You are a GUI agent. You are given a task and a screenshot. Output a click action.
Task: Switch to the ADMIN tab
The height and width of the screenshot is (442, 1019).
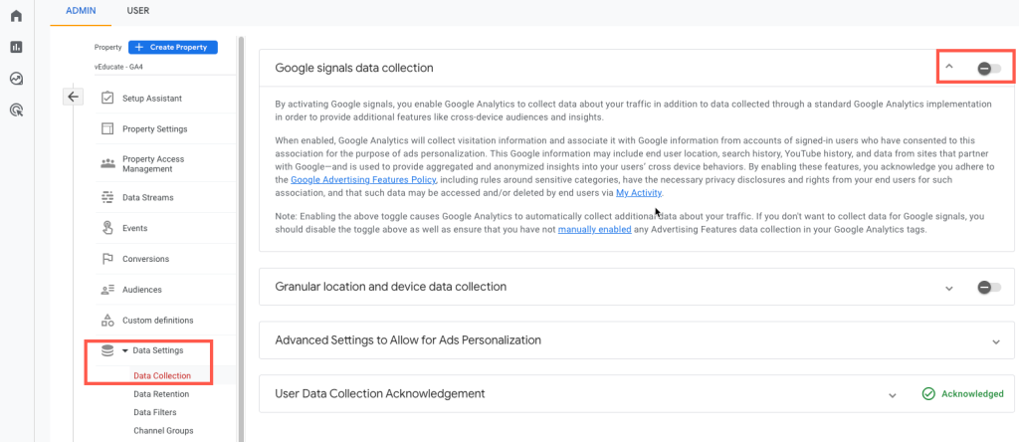point(81,10)
